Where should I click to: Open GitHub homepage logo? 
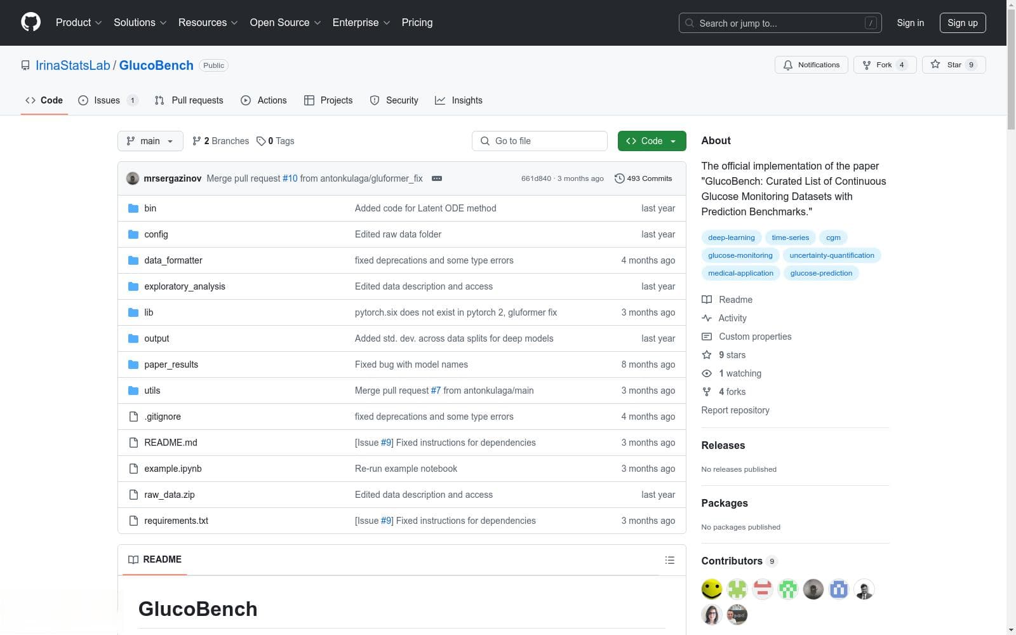[30, 22]
